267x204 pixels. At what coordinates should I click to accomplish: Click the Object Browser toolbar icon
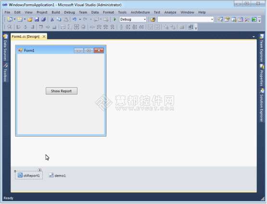point(241,19)
